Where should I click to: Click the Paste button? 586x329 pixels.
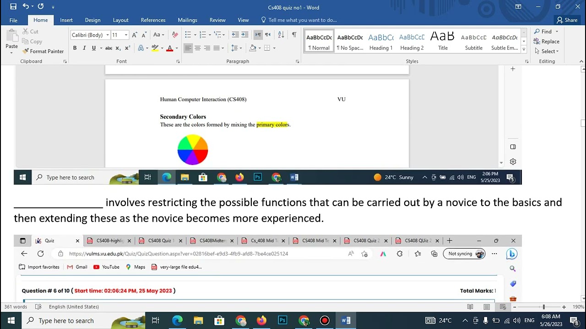click(11, 41)
